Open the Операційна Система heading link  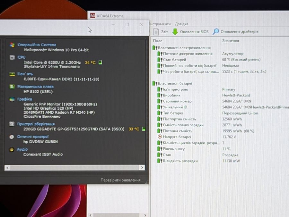37,45
